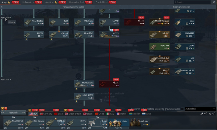Select the M1A3 Bradley vehicle icon
Image resolution: width=217 pixels, height=130 pixels.
[34, 22]
